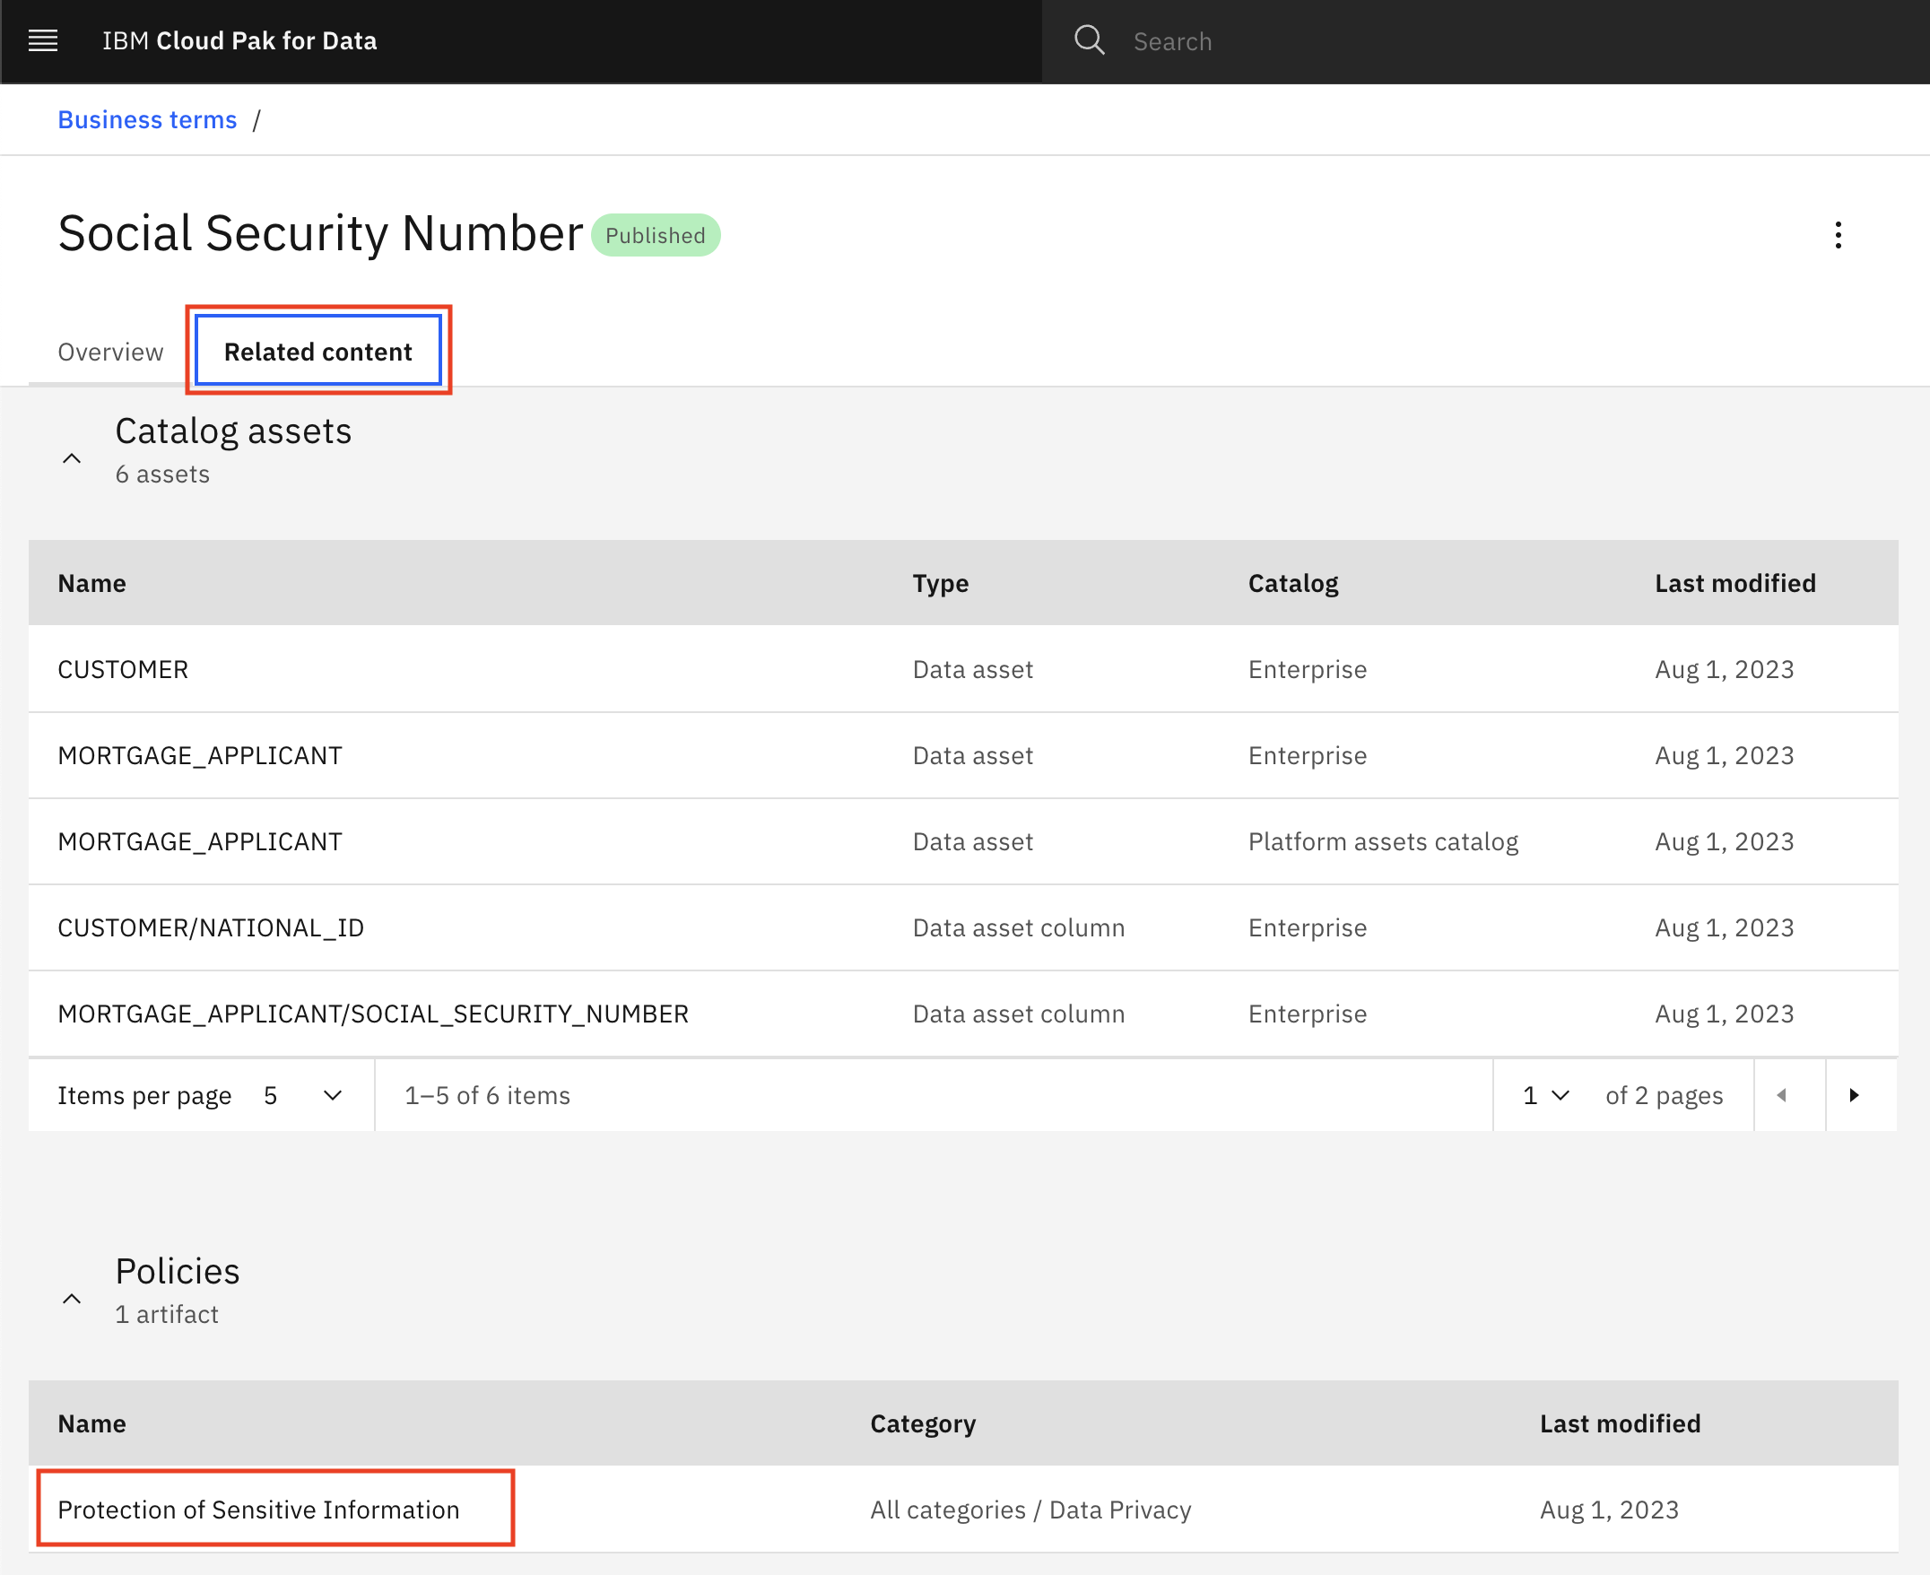Collapse the Policies section

(x=72, y=1298)
